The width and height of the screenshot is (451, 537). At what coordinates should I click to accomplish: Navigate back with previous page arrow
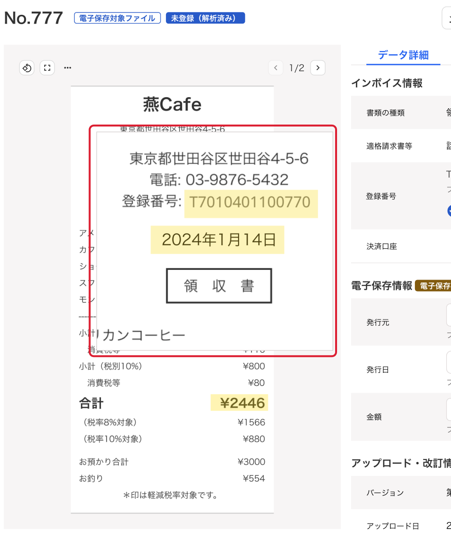pyautogui.click(x=276, y=67)
